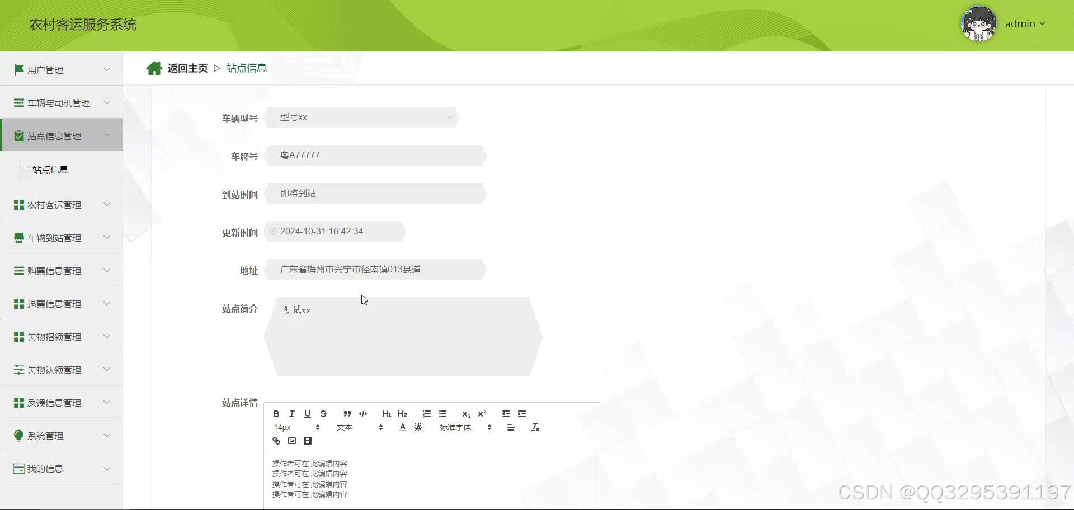Expand 退票信息管理 menu
The height and width of the screenshot is (510, 1074).
(62, 304)
